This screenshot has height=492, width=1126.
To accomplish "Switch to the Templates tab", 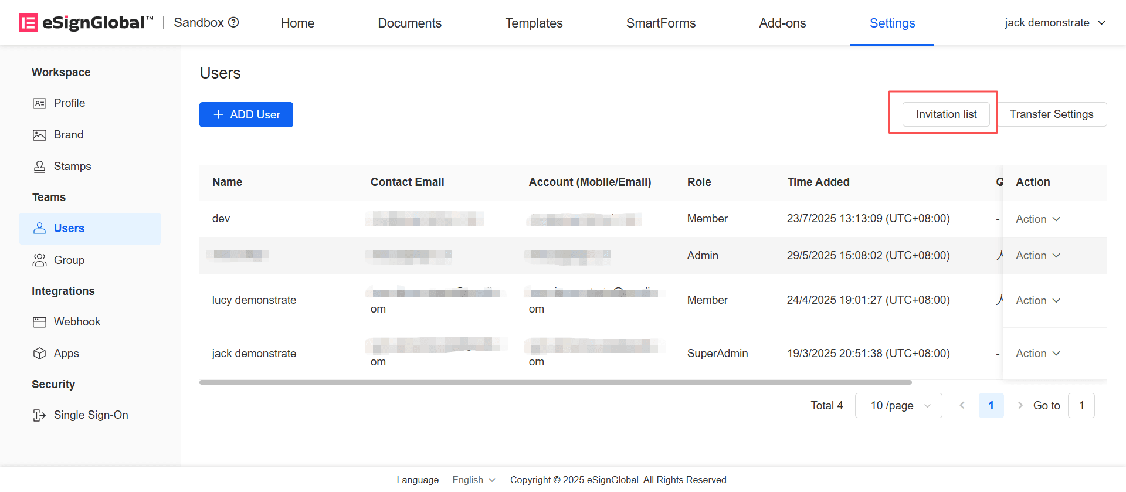I will click(534, 23).
